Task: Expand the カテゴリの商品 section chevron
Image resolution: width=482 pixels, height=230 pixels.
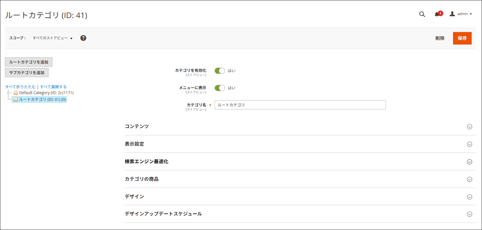Action: [469, 179]
